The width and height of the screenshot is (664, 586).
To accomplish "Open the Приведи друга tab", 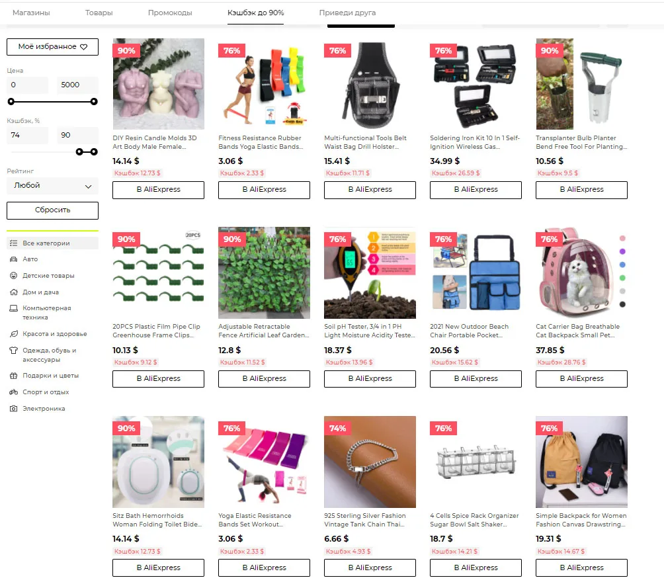I will (347, 13).
